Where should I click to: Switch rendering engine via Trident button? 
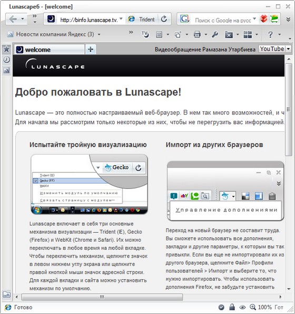click(x=141, y=19)
